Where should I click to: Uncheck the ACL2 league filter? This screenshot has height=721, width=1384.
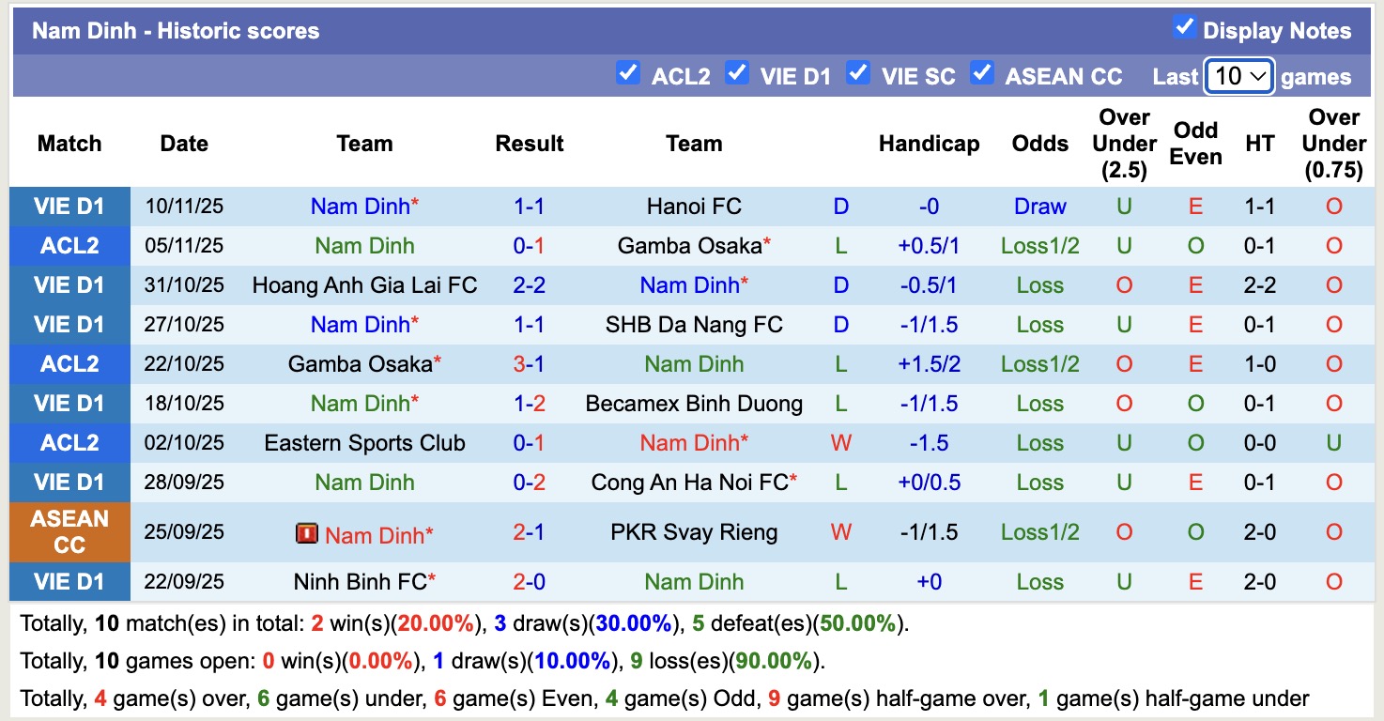[x=627, y=72]
